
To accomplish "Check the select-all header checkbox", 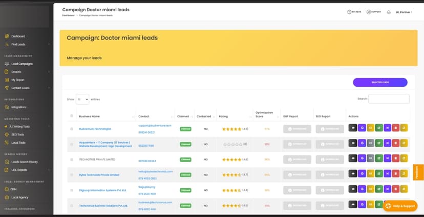I will tap(72, 116).
